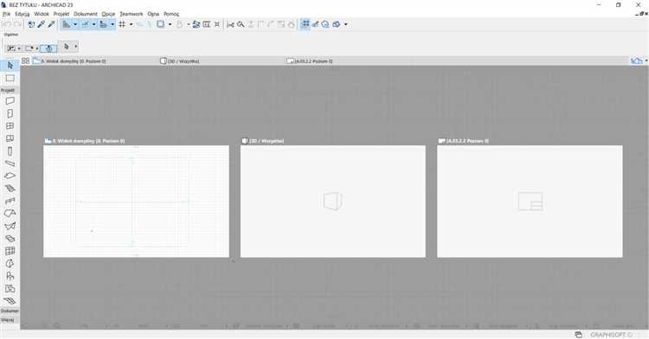Toggle the highlighted quick selection button in Info Box

click(x=48, y=48)
